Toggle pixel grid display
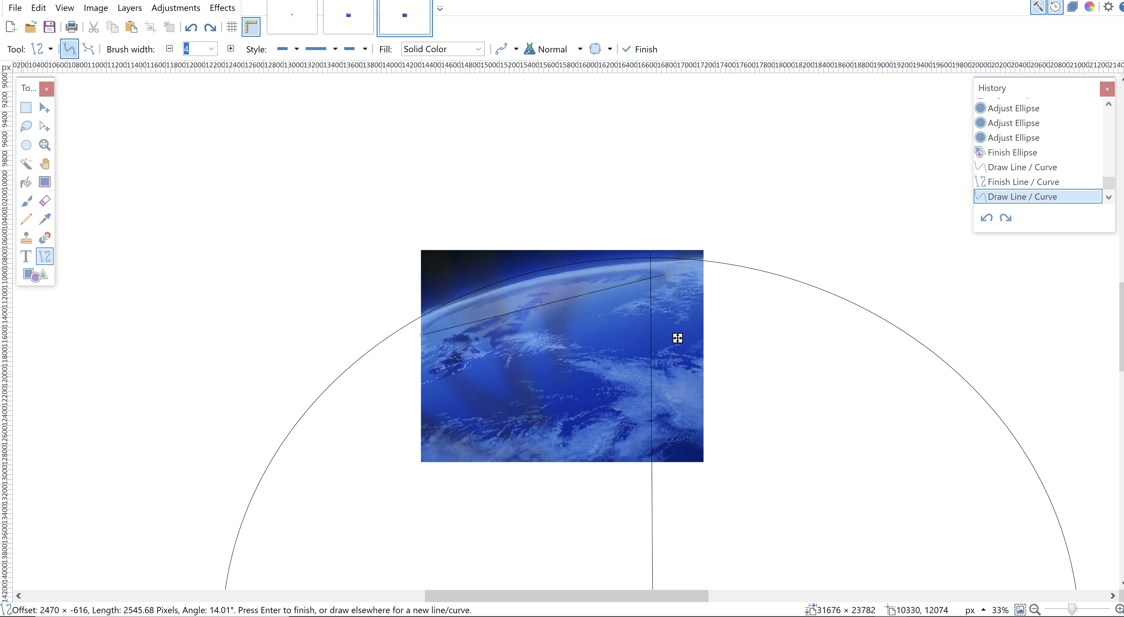The height and width of the screenshot is (617, 1124). [232, 27]
